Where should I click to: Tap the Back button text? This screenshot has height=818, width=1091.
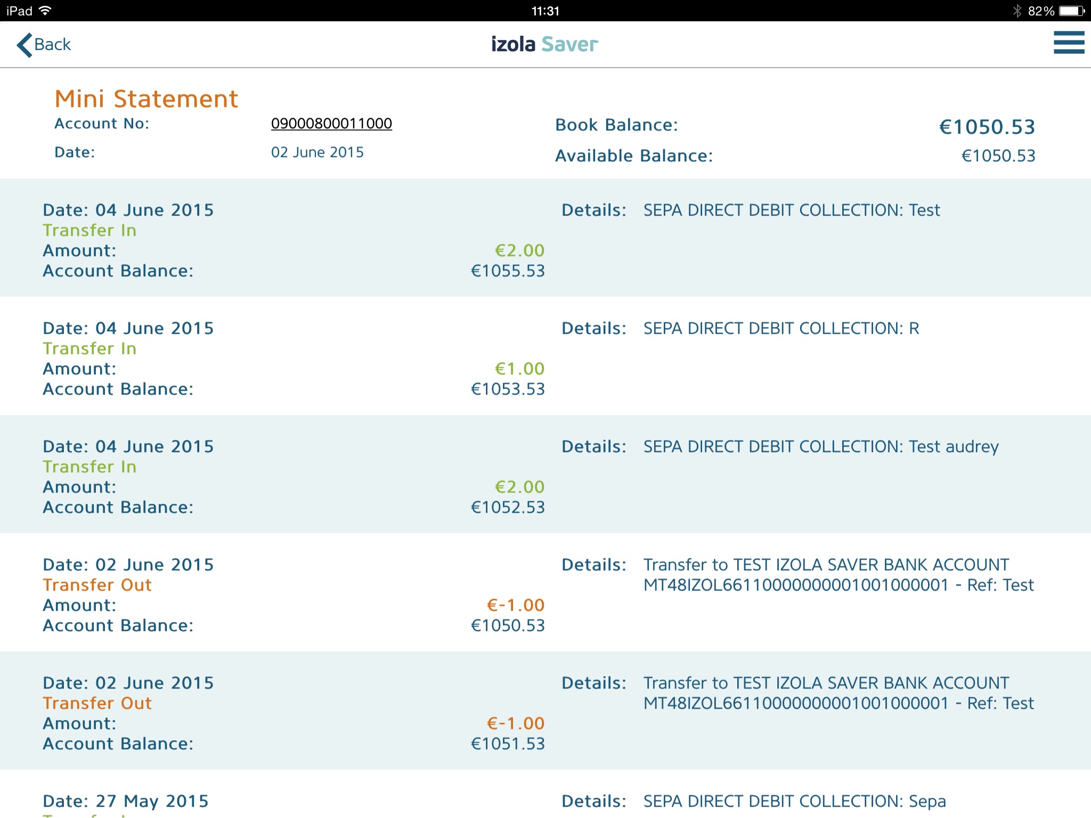pos(52,45)
